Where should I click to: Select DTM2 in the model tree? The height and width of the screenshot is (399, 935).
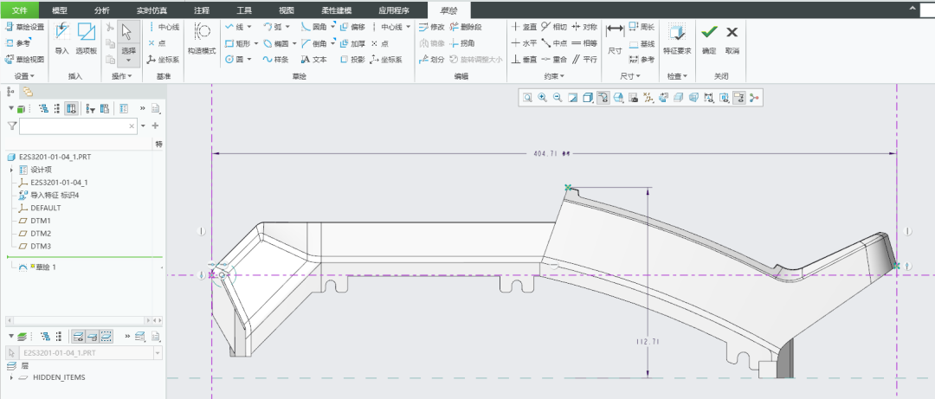coord(41,233)
